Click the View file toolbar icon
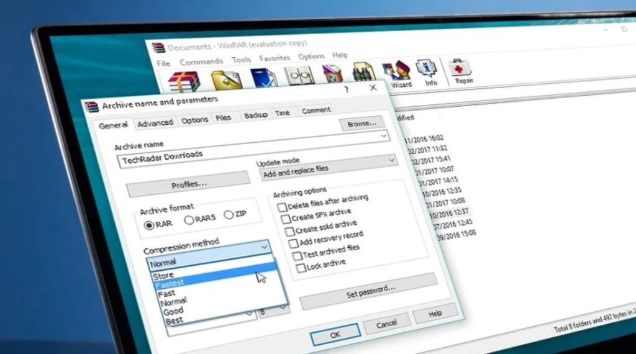636x354 pixels. (x=299, y=76)
